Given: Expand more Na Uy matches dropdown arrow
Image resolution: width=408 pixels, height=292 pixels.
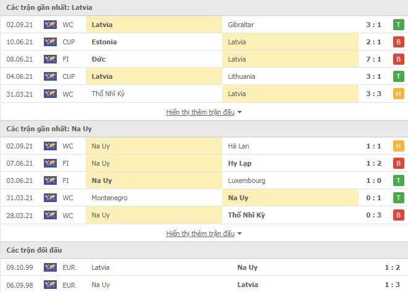Looking at the screenshot, I should pyautogui.click(x=239, y=233).
